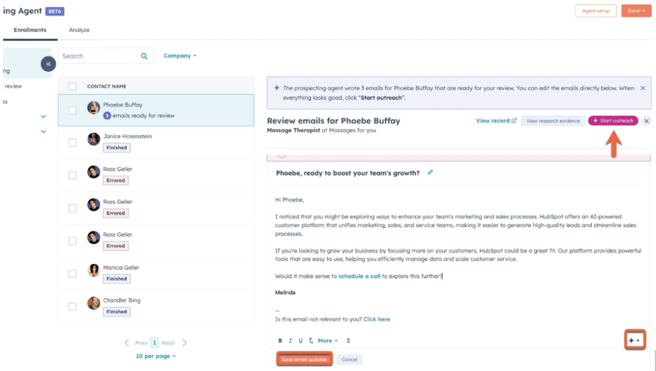This screenshot has height=371, width=656.
Task: Open the 10 per page dropdown
Action: point(156,356)
